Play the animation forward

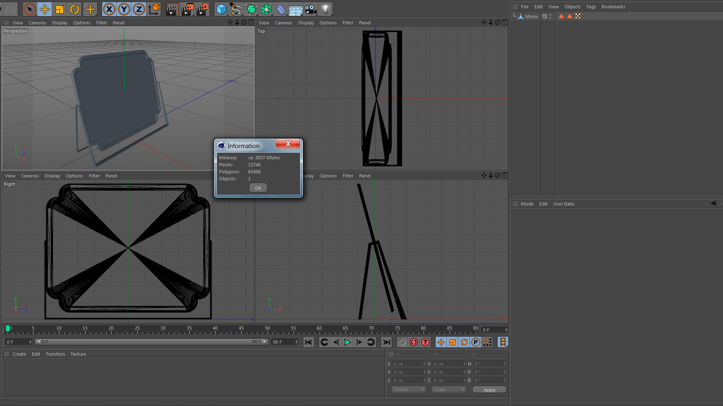coord(347,342)
